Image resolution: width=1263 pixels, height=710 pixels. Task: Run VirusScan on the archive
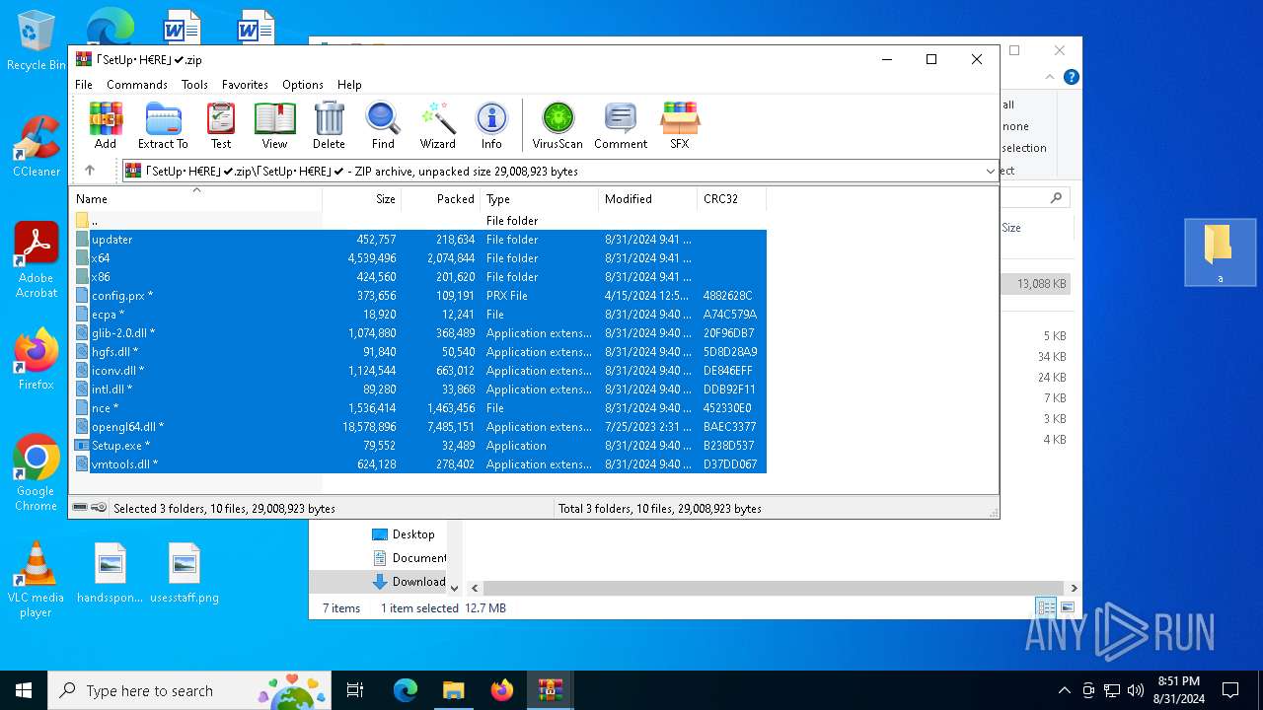(x=557, y=125)
